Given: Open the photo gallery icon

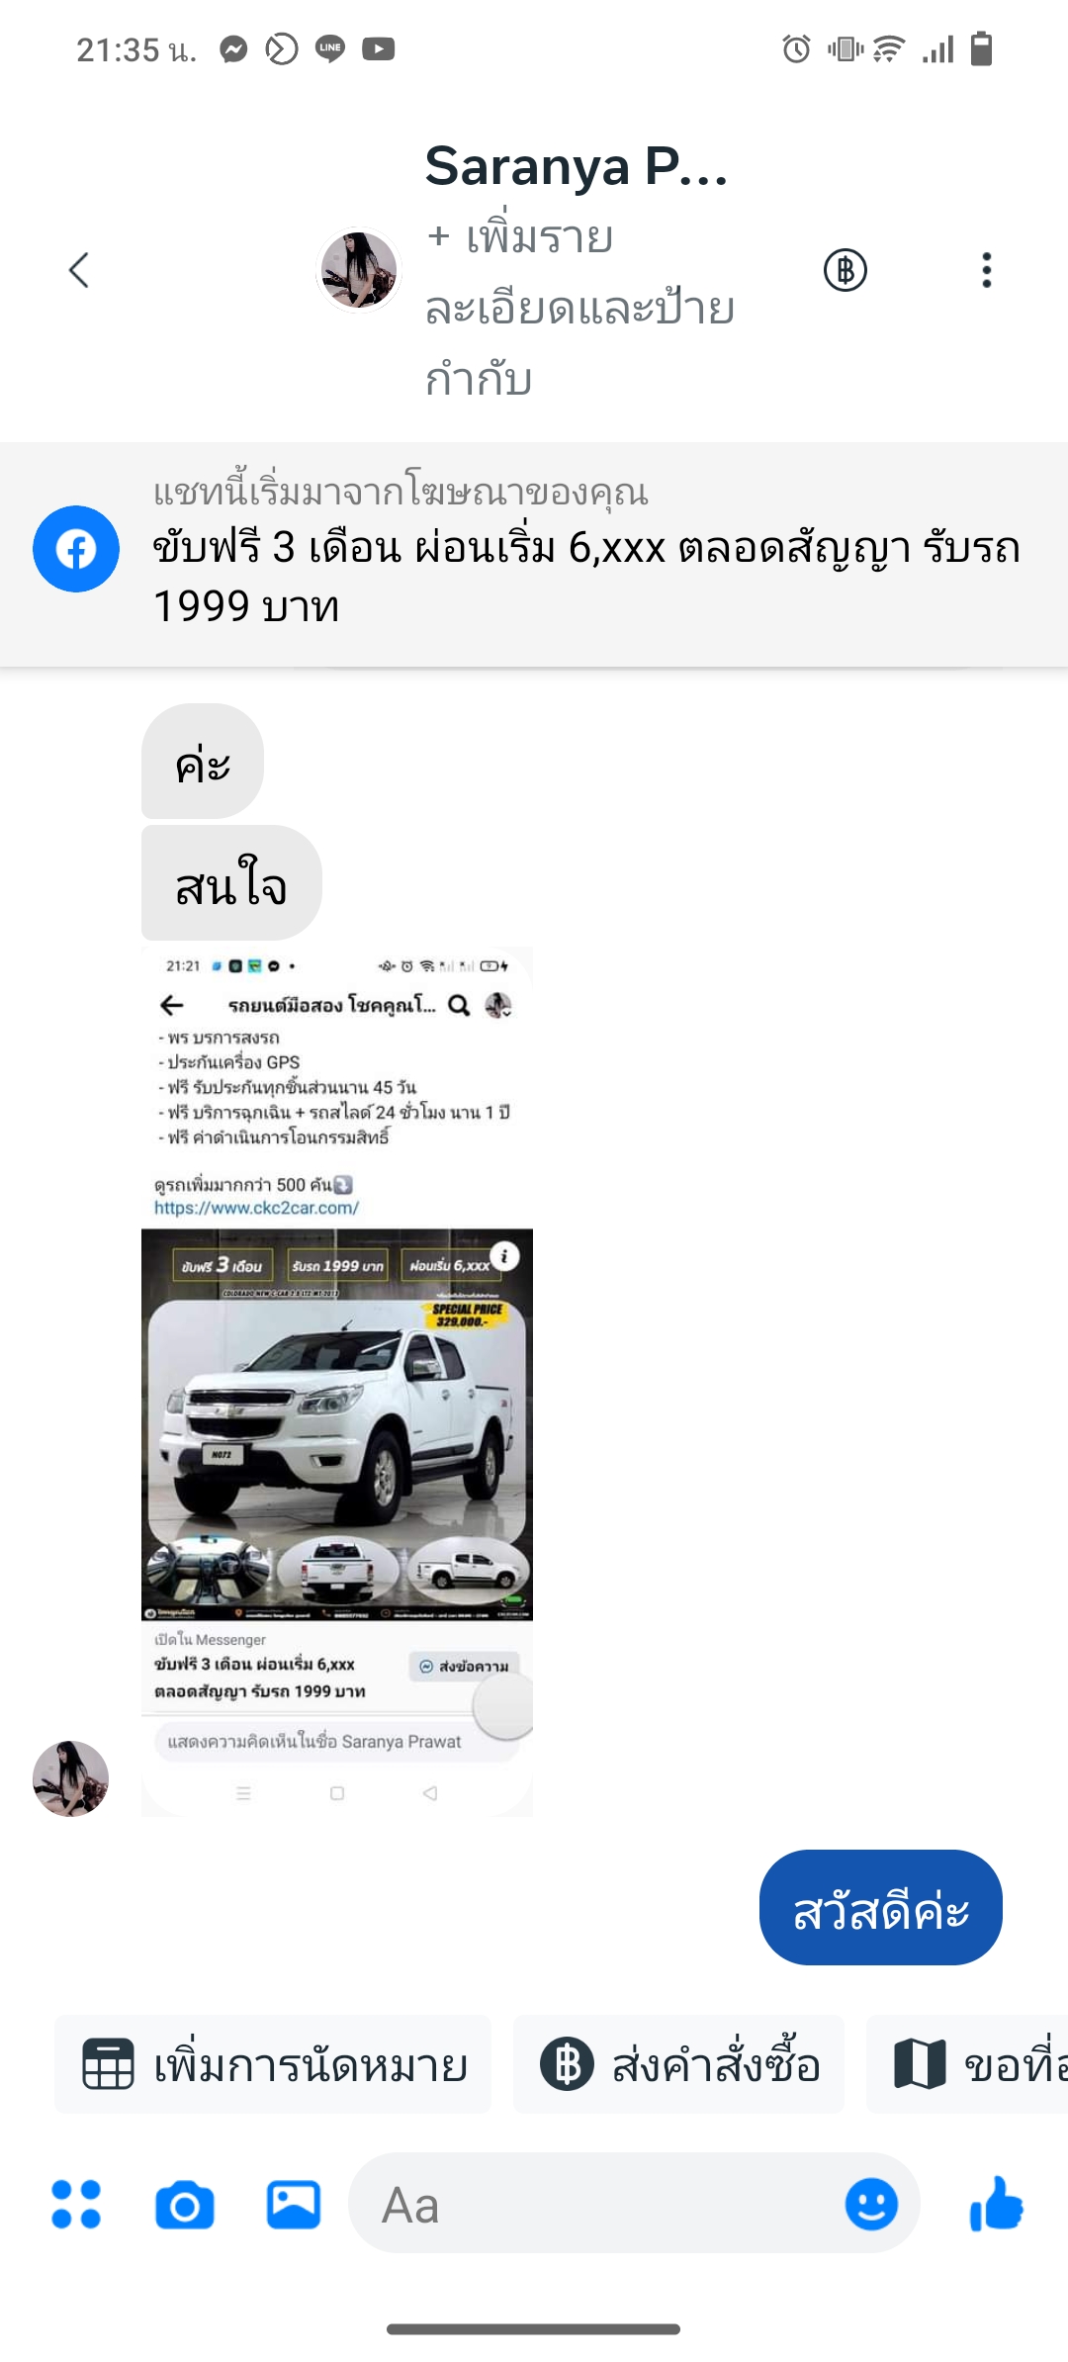Looking at the screenshot, I should [294, 2205].
